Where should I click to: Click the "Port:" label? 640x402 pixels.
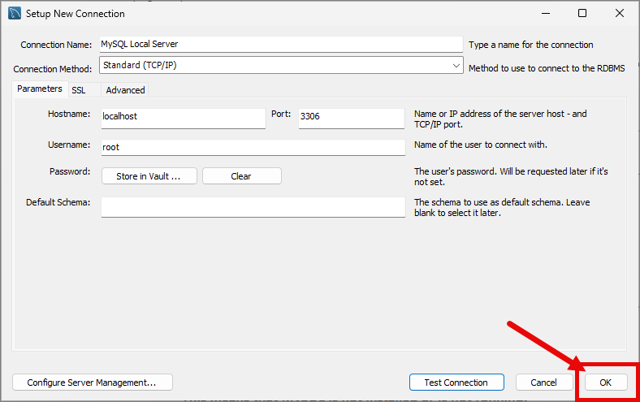pos(281,114)
